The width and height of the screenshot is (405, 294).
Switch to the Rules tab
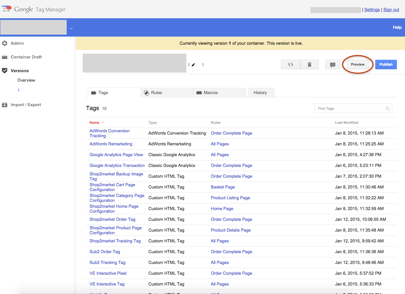tap(167, 92)
